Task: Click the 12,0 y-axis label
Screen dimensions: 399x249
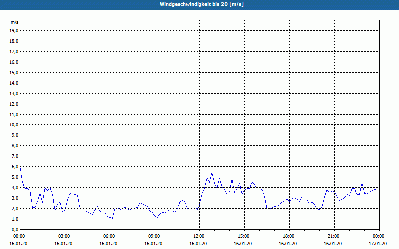Action: [x=14, y=104]
